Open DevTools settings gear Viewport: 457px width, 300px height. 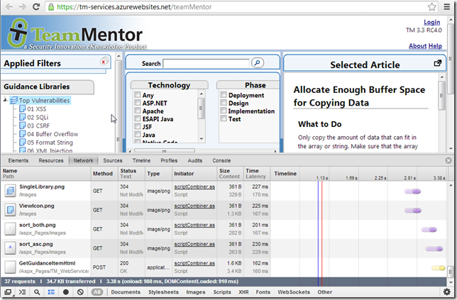point(446,291)
